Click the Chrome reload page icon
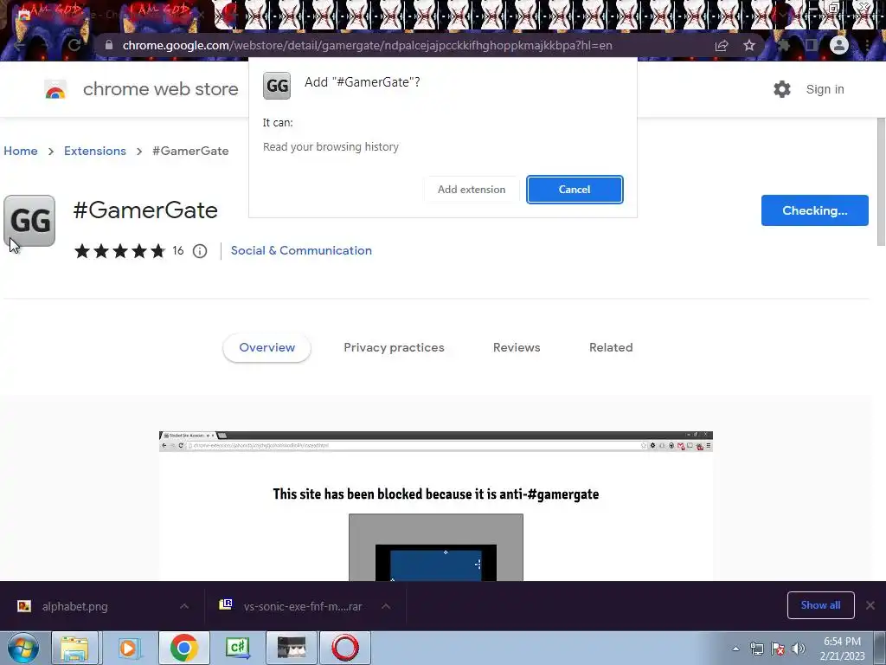This screenshot has height=665, width=886. pos(74,45)
